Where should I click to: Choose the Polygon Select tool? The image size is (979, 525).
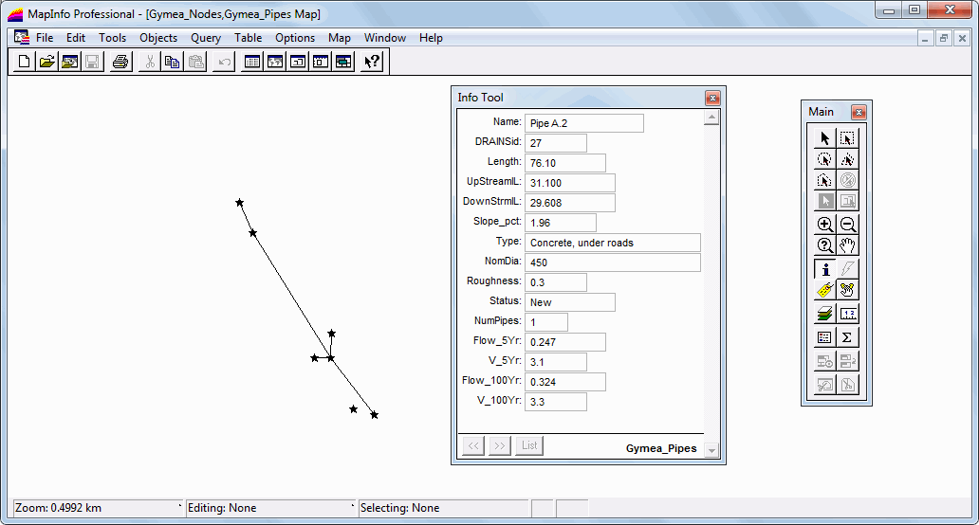click(x=847, y=159)
